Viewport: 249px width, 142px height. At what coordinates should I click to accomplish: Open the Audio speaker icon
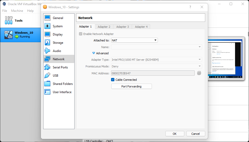click(x=47, y=51)
